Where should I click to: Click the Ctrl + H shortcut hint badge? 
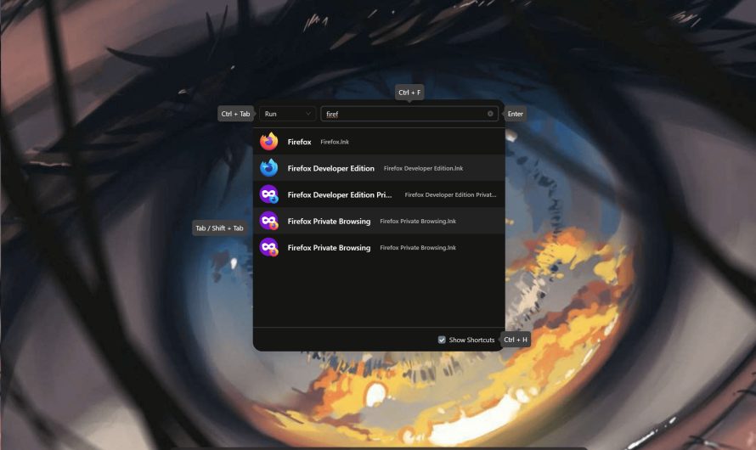coord(515,340)
